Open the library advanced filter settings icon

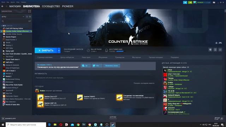pos(30,21)
